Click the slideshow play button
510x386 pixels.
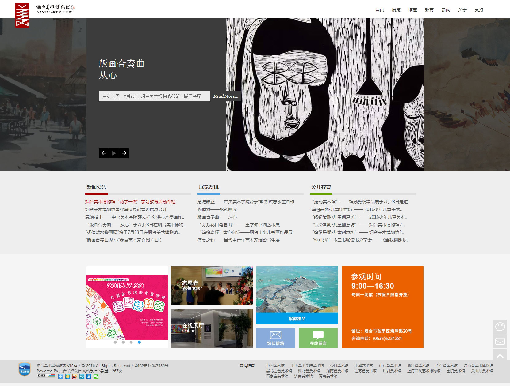coord(114,153)
